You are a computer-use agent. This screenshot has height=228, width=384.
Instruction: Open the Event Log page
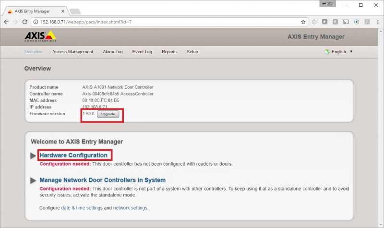(142, 52)
